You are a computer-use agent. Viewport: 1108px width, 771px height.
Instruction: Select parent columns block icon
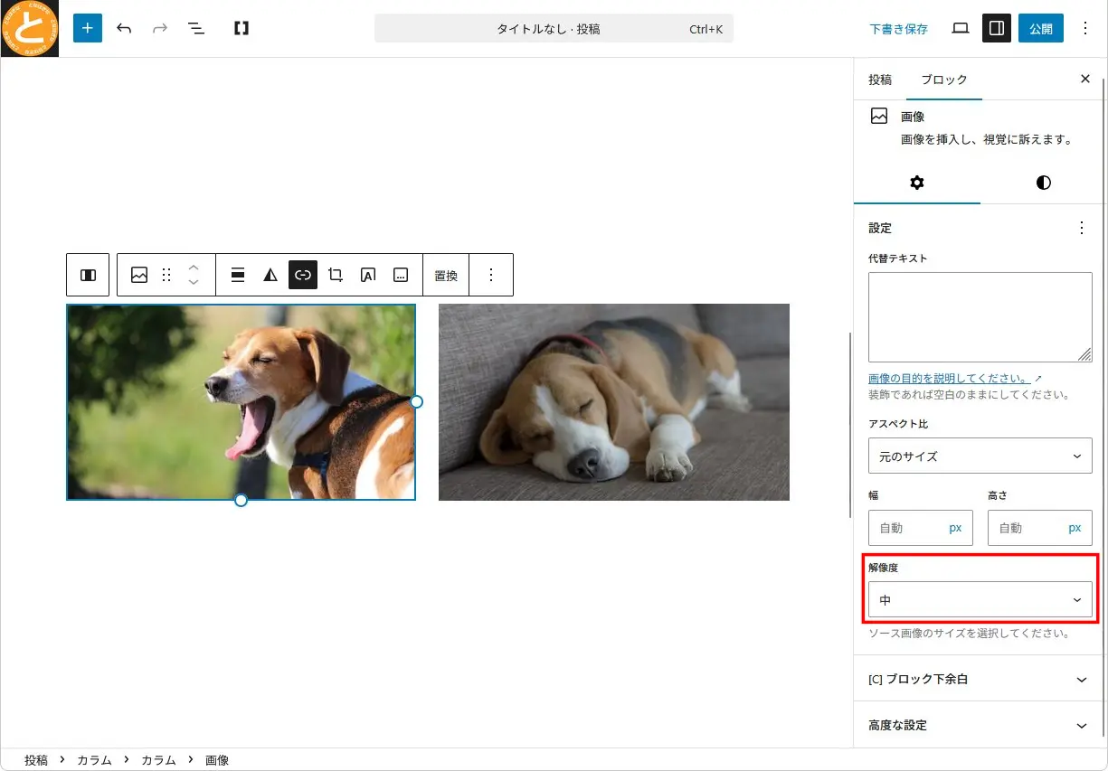[88, 275]
